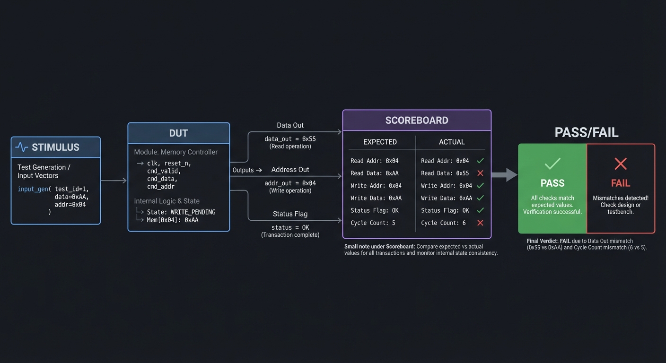Switch to the ACTUAL column header
Viewport: 666px width, 363px height.
pos(452,142)
